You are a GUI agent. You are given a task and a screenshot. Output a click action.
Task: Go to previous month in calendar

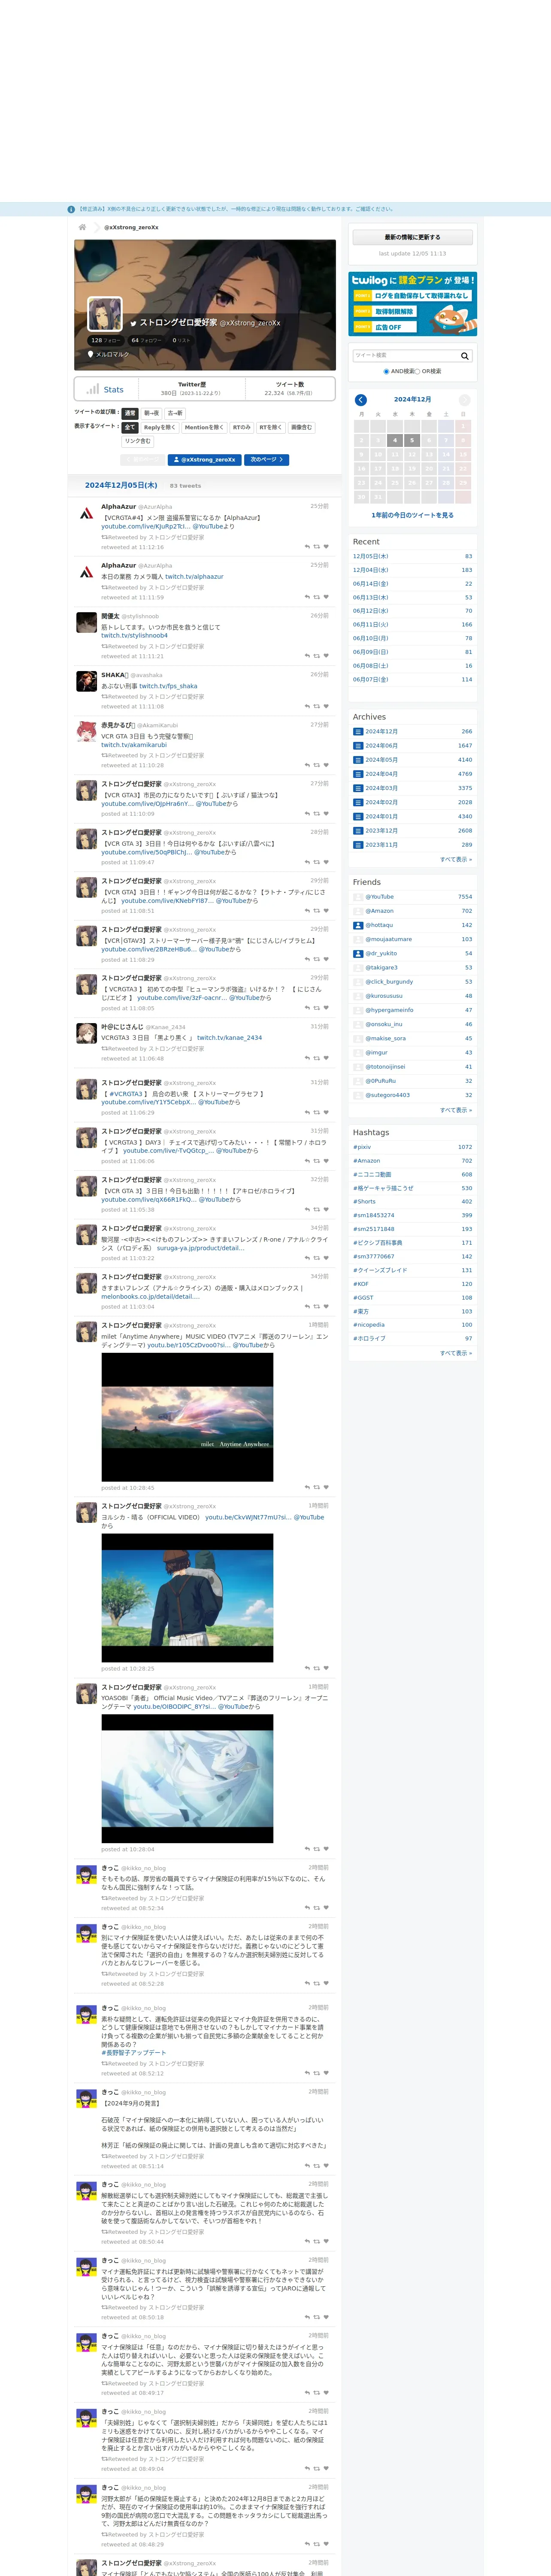tap(361, 400)
